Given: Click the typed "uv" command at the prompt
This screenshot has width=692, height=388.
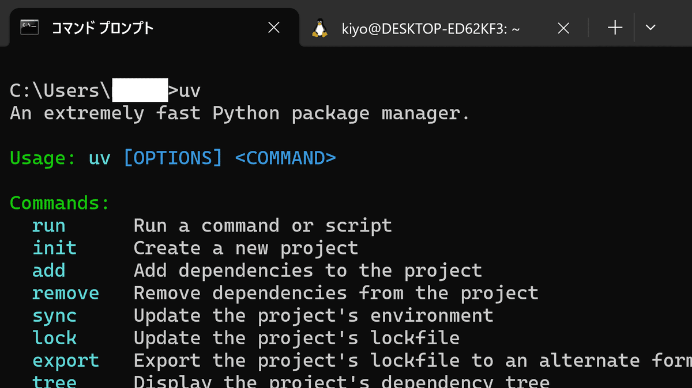Looking at the screenshot, I should (x=190, y=90).
